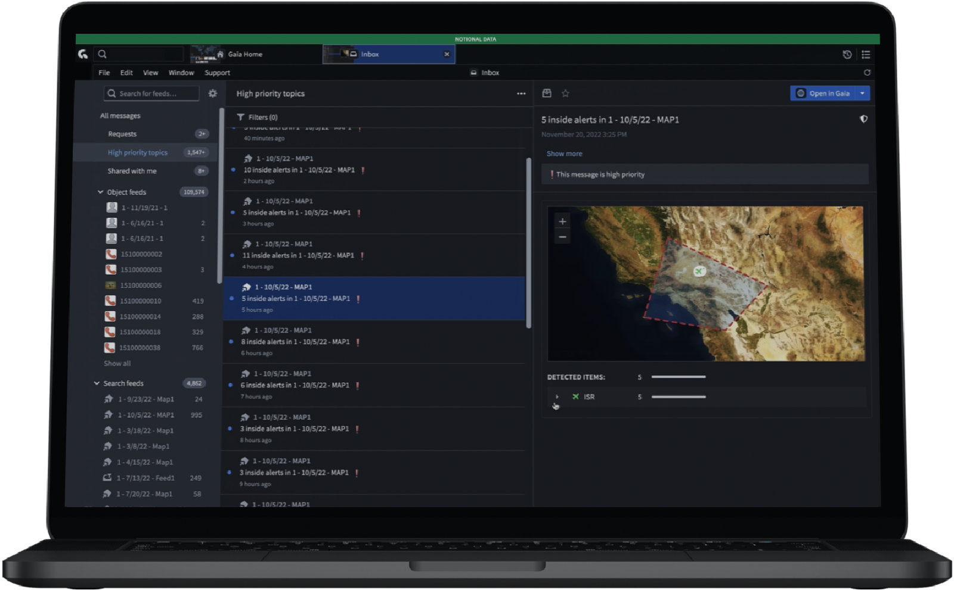Click the archive box icon in message header
Image resolution: width=954 pixels, height=590 pixels.
(x=547, y=93)
